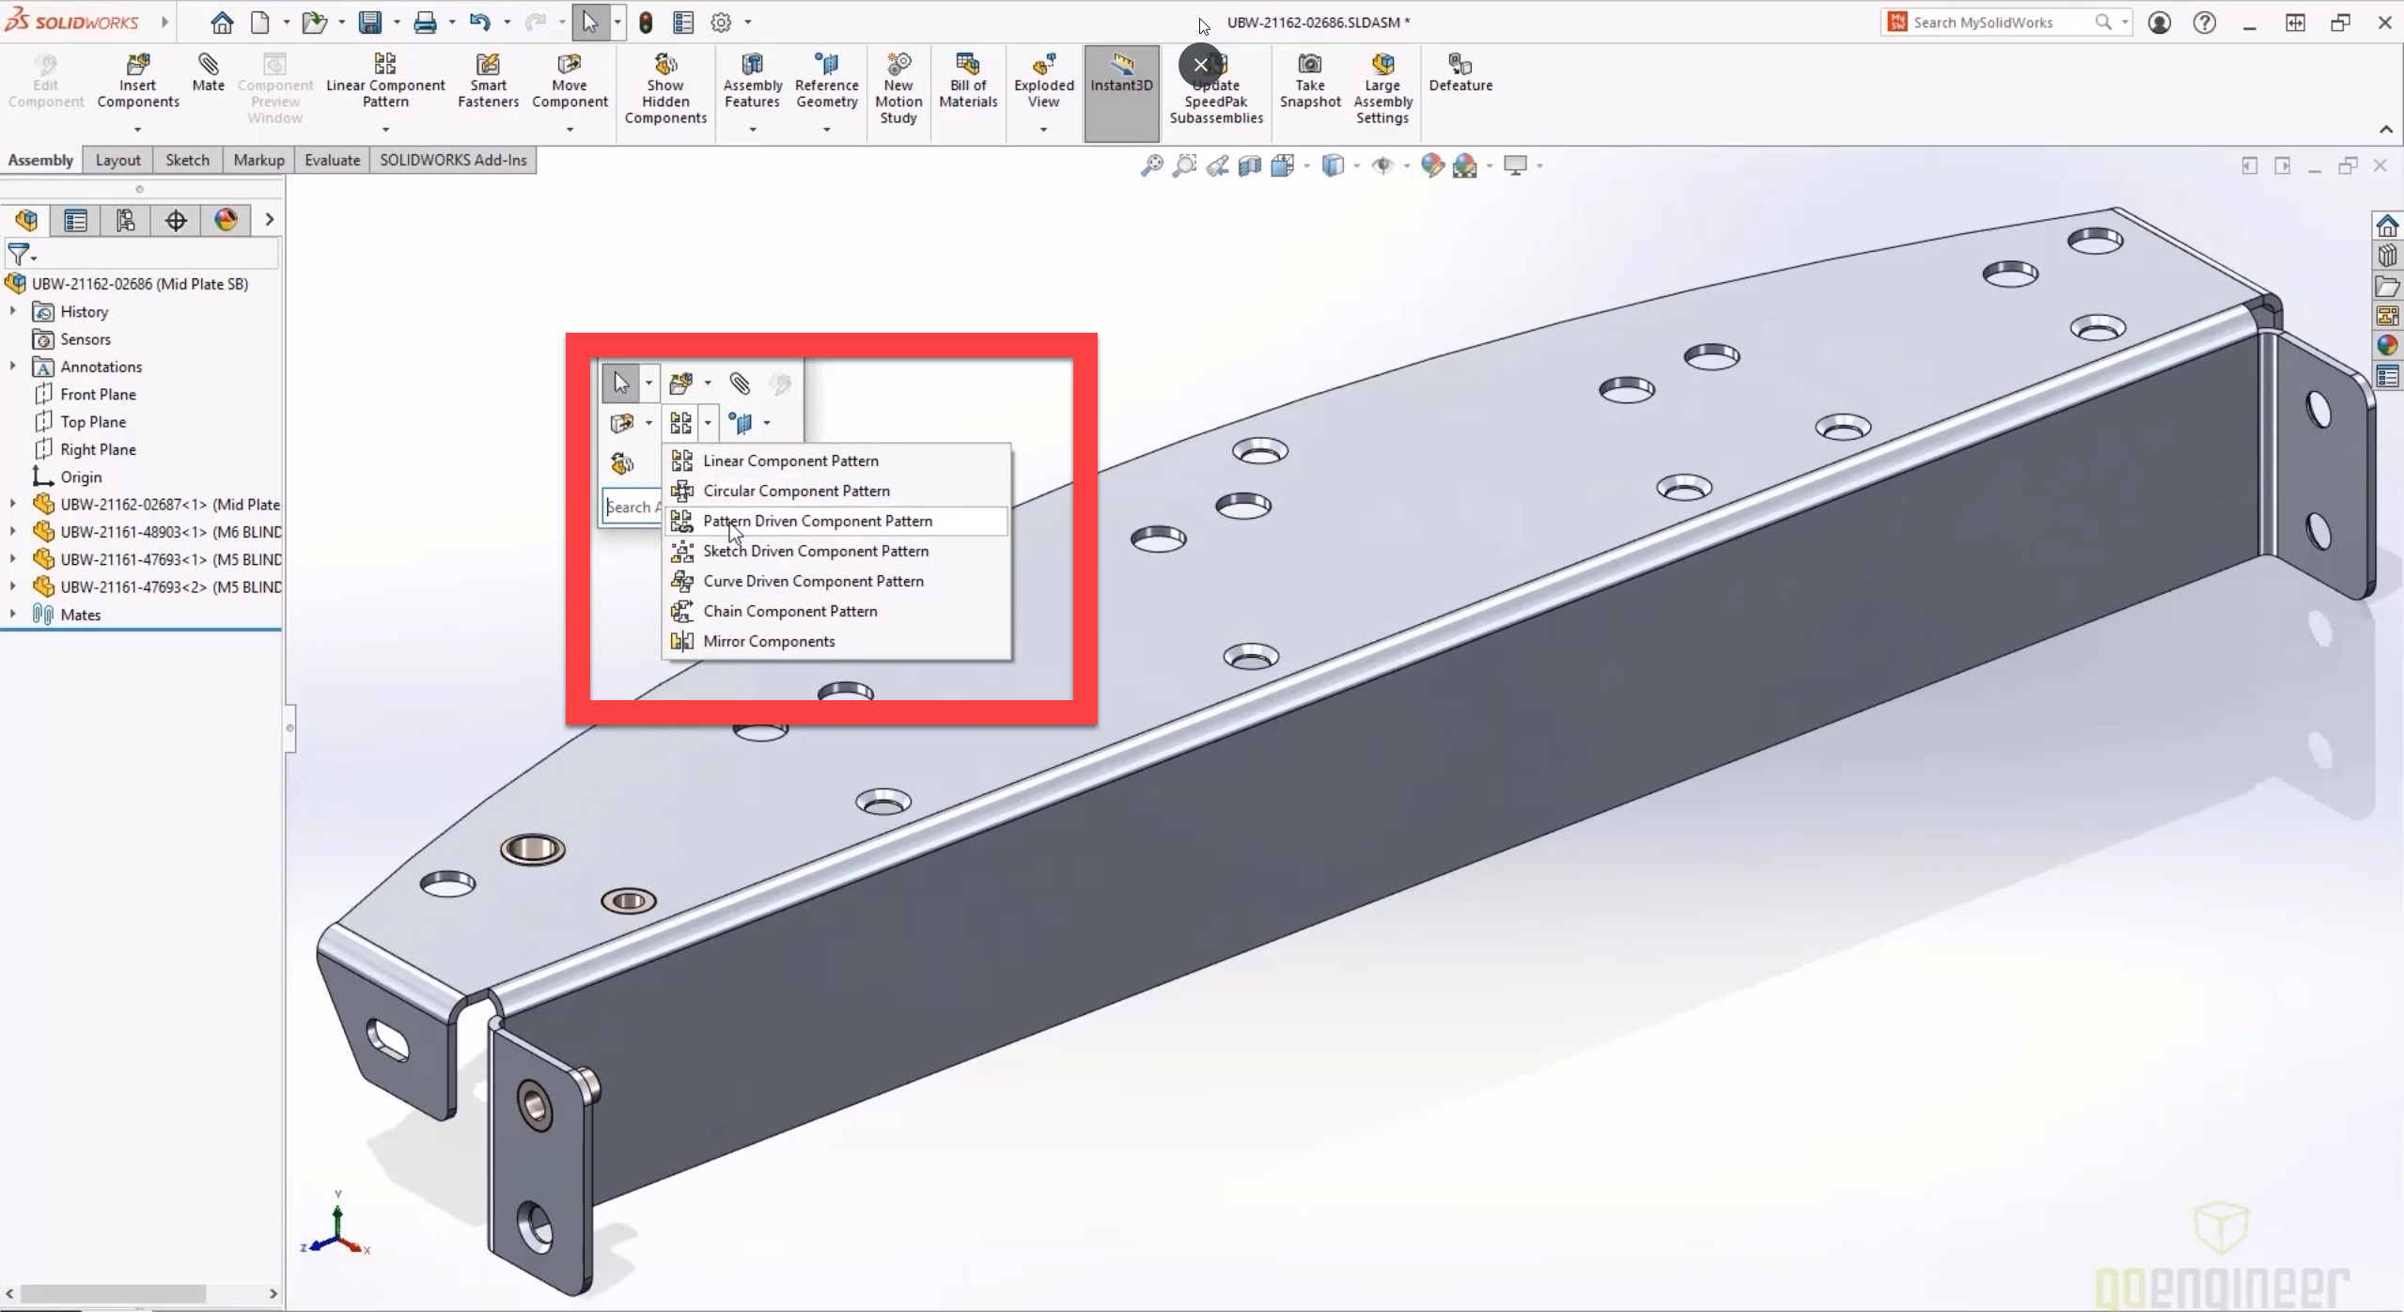Select Pattern Driven Component Pattern
The height and width of the screenshot is (1312, 2404).
click(x=818, y=521)
